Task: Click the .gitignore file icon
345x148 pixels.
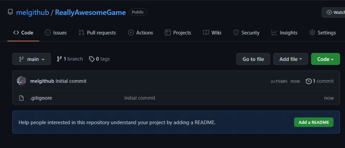Action: click(x=21, y=98)
